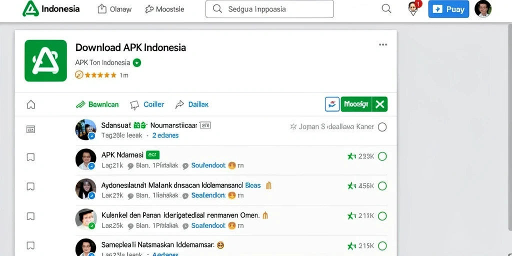512x256 pixels.
Task: Click the Sedgua Inppoasia search field
Action: [269, 9]
